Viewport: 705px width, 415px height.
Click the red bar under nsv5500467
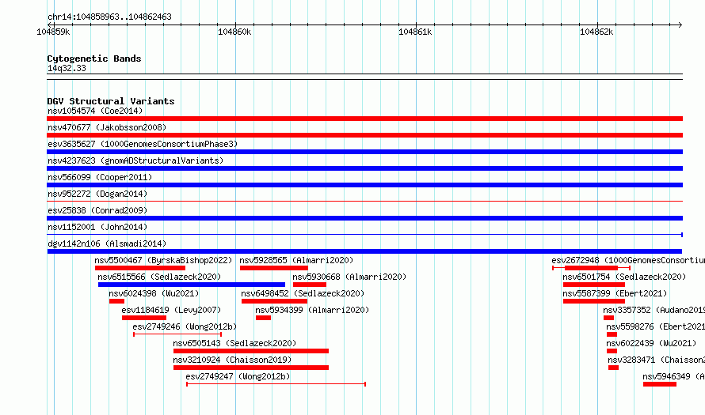140,268
